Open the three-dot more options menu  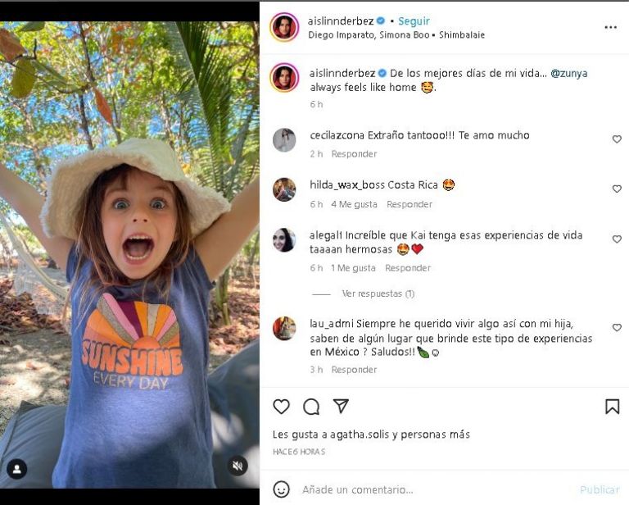pyautogui.click(x=610, y=27)
